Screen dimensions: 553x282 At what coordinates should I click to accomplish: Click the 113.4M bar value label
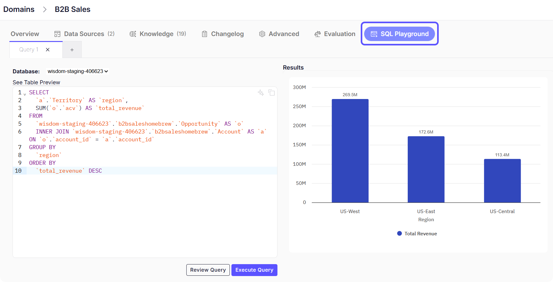(x=502, y=155)
